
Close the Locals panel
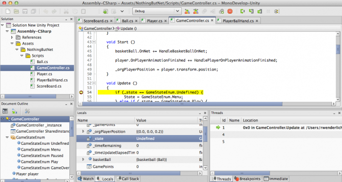(205, 113)
